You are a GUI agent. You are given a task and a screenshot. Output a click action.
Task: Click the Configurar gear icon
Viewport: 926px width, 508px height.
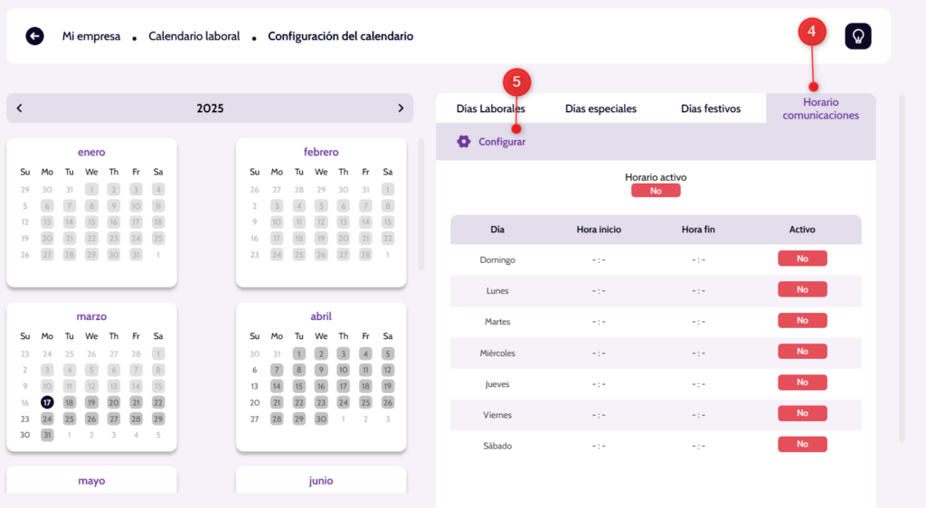click(464, 142)
